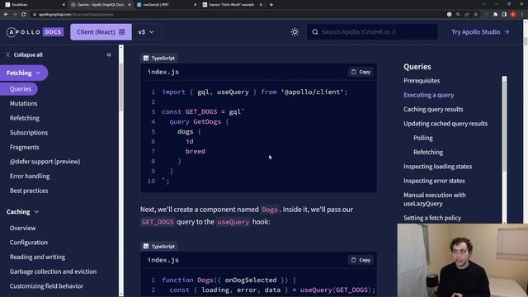Click the table of contents scrollbar

pos(504,125)
